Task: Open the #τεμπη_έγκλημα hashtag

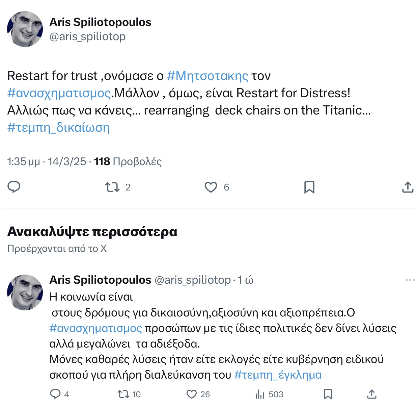Action: (x=278, y=375)
